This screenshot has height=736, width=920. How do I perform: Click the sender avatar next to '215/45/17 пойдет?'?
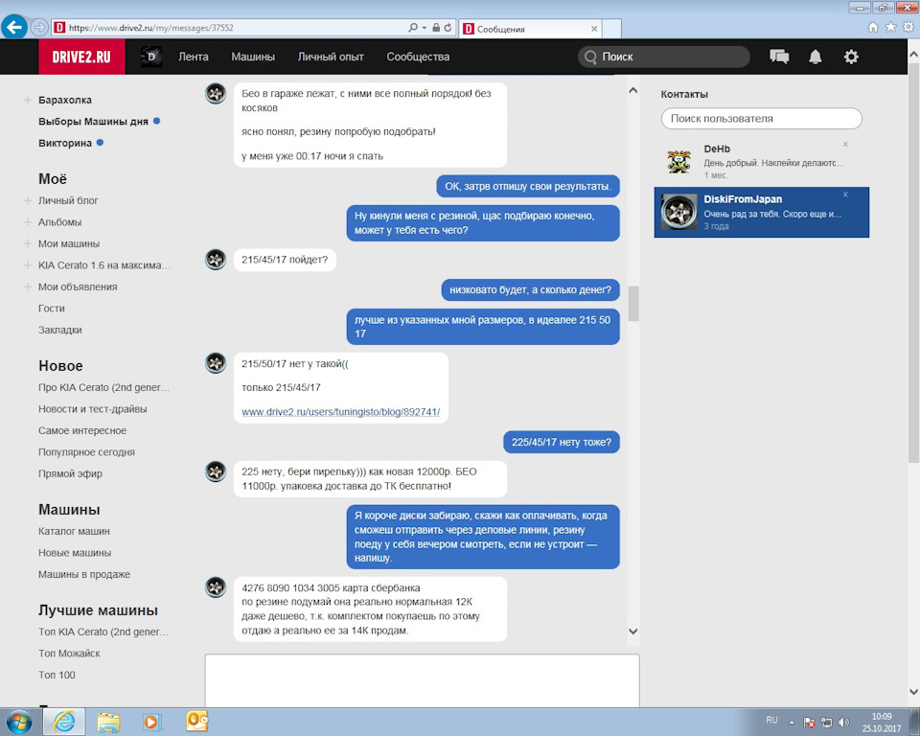tap(216, 260)
